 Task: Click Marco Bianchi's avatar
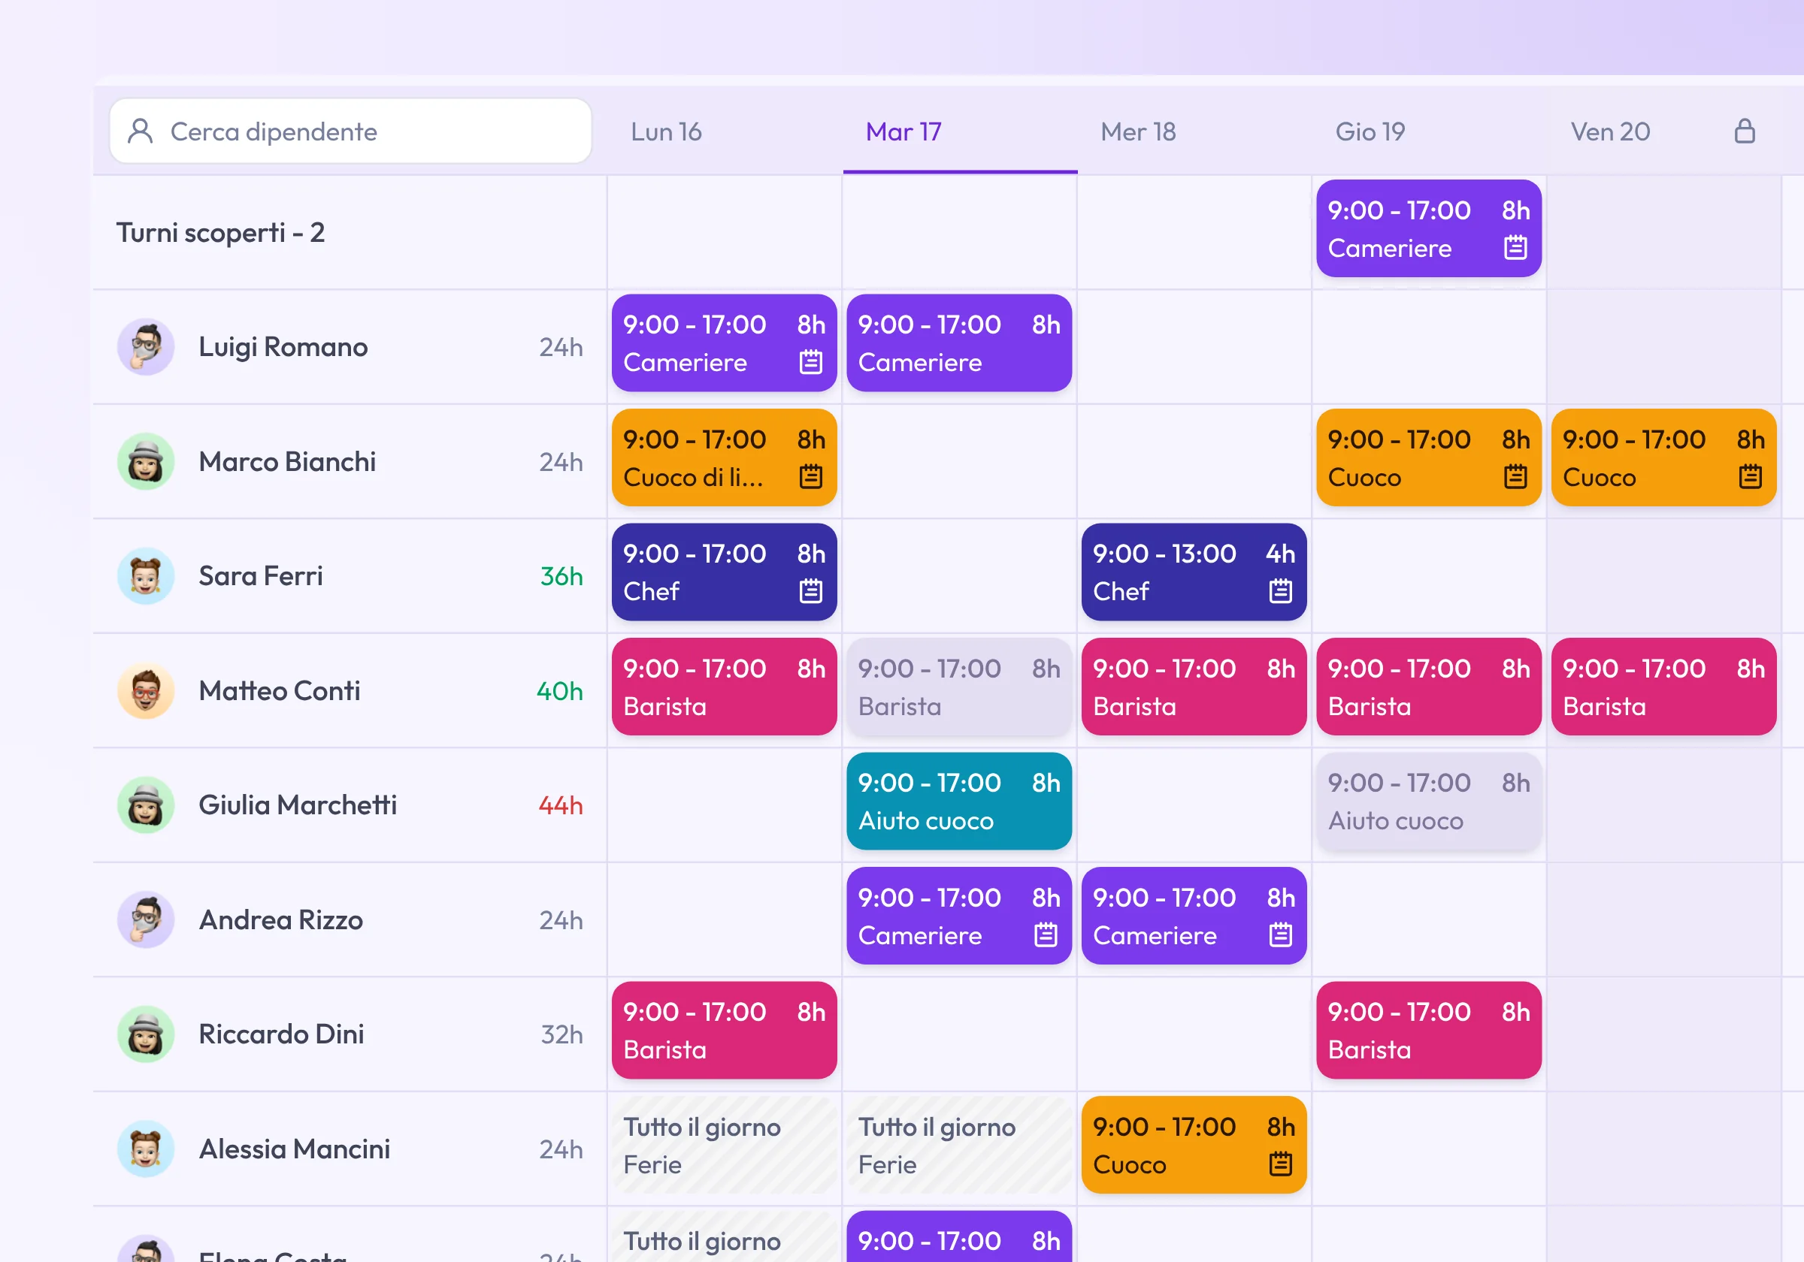click(x=145, y=461)
